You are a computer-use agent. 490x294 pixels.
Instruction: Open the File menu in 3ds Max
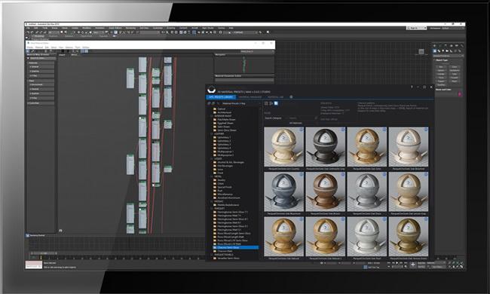[28, 28]
